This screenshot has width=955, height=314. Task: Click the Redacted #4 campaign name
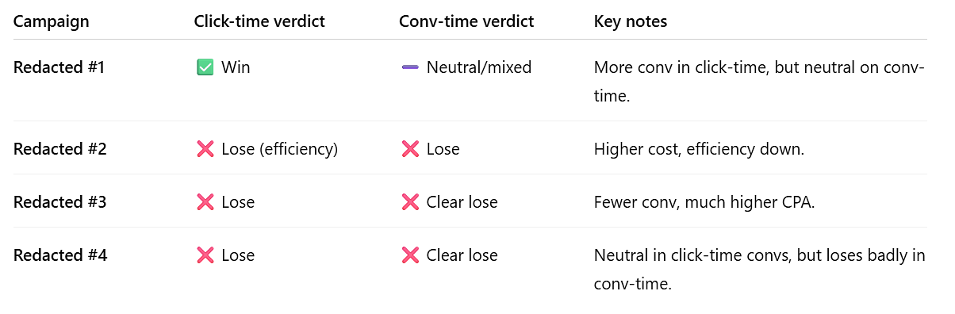tap(60, 255)
